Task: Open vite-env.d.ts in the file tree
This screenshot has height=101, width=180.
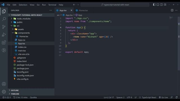Action: [x=31, y=54]
